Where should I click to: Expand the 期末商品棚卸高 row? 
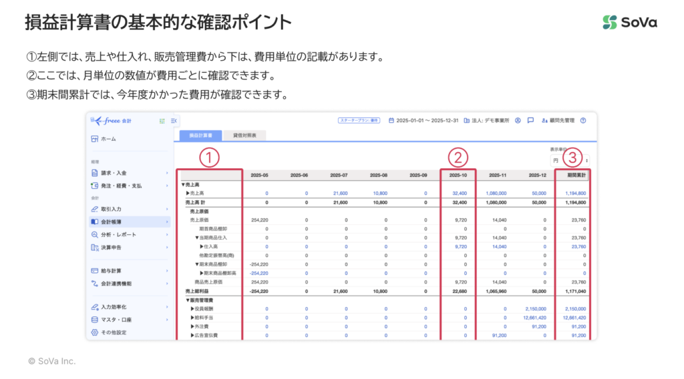coord(202,273)
